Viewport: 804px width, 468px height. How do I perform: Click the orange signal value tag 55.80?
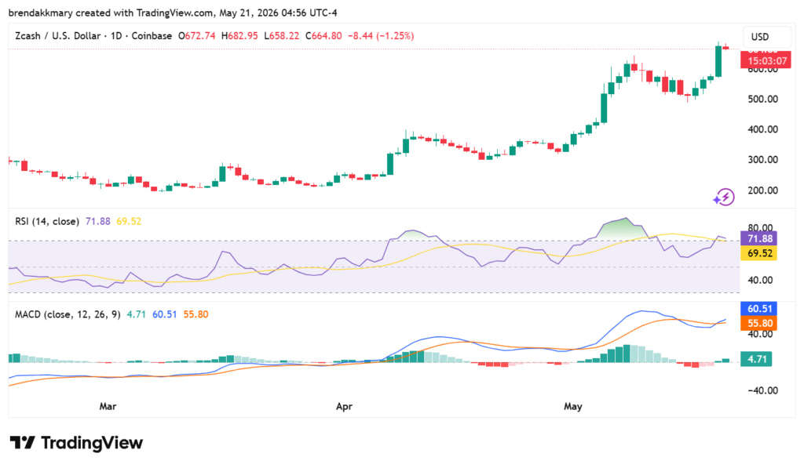(x=759, y=324)
